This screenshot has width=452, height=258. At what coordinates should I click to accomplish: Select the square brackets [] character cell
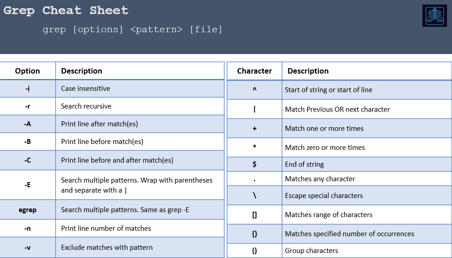click(x=255, y=215)
